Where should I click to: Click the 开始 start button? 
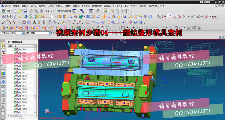click(7, 11)
